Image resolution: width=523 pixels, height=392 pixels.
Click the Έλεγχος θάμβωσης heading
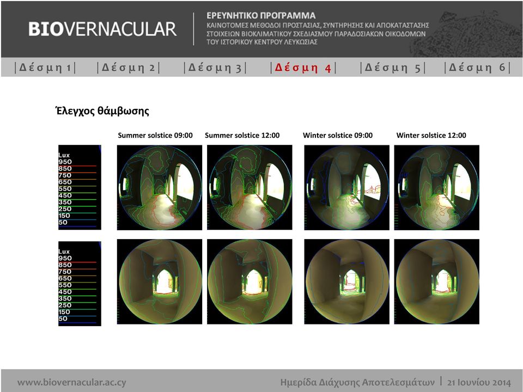coord(102,111)
